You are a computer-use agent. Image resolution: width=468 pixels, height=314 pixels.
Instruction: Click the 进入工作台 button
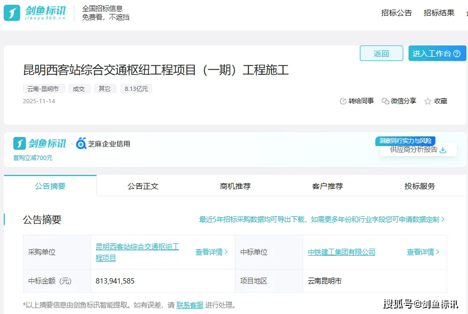(x=432, y=53)
